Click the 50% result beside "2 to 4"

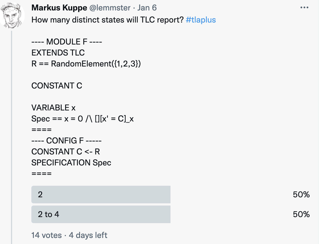click(x=301, y=214)
